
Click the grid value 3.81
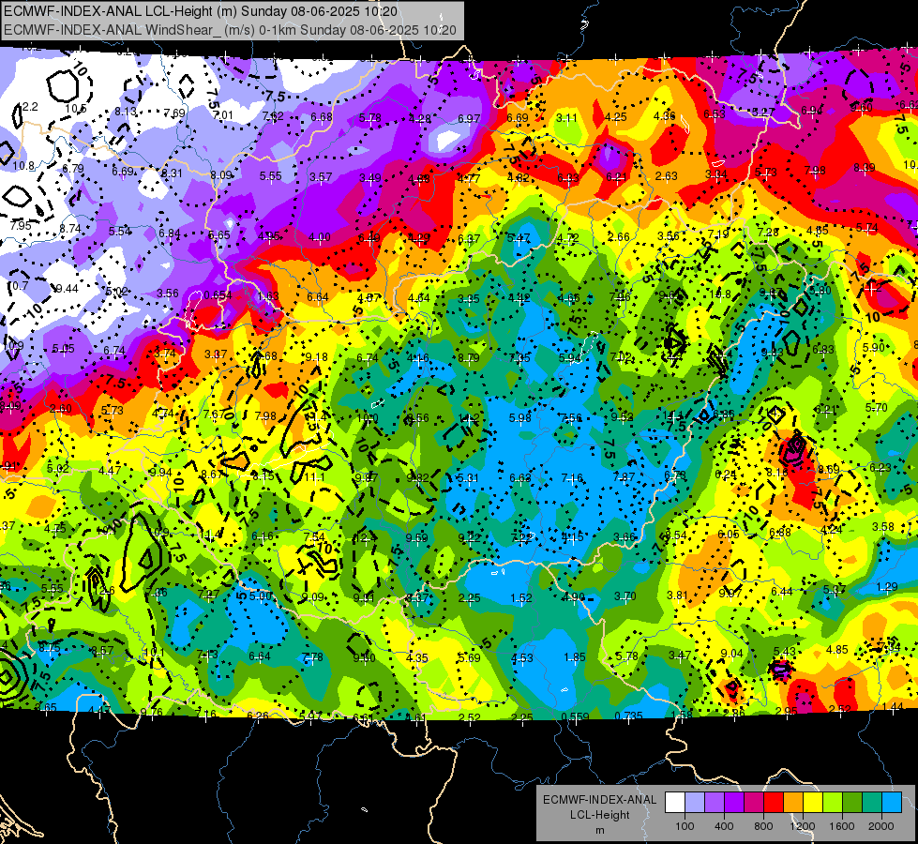point(677,595)
